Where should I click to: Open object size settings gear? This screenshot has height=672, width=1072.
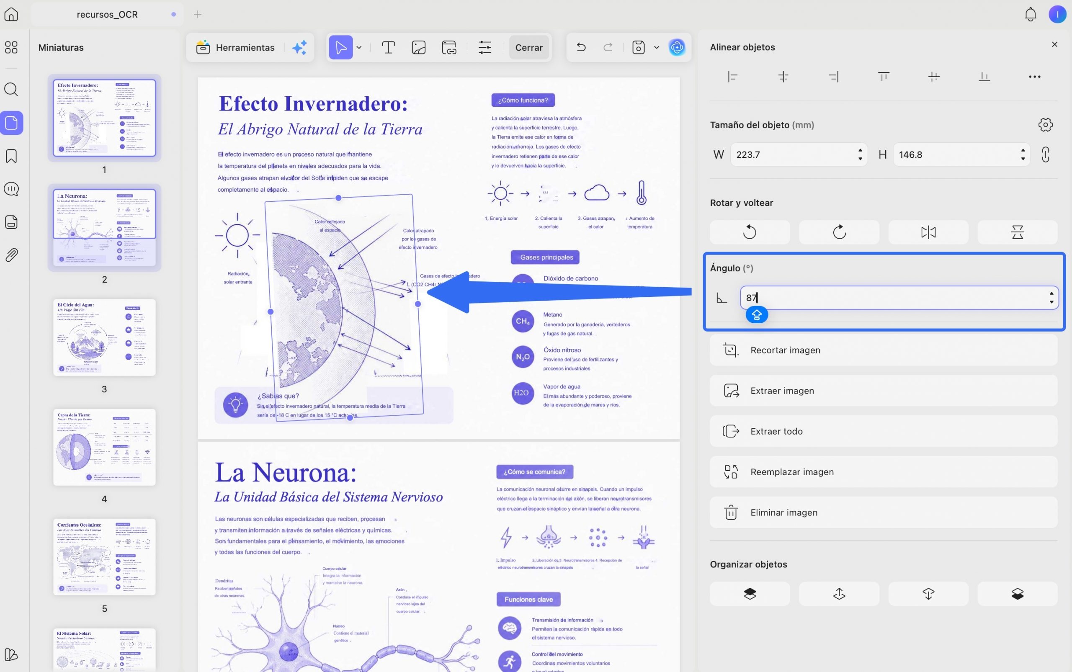pyautogui.click(x=1045, y=125)
